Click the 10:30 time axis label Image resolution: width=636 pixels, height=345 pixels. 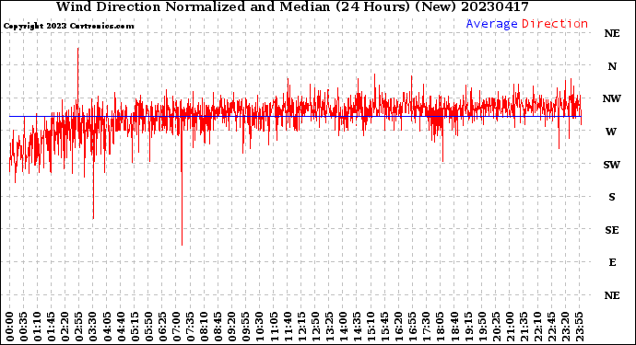[260, 327]
